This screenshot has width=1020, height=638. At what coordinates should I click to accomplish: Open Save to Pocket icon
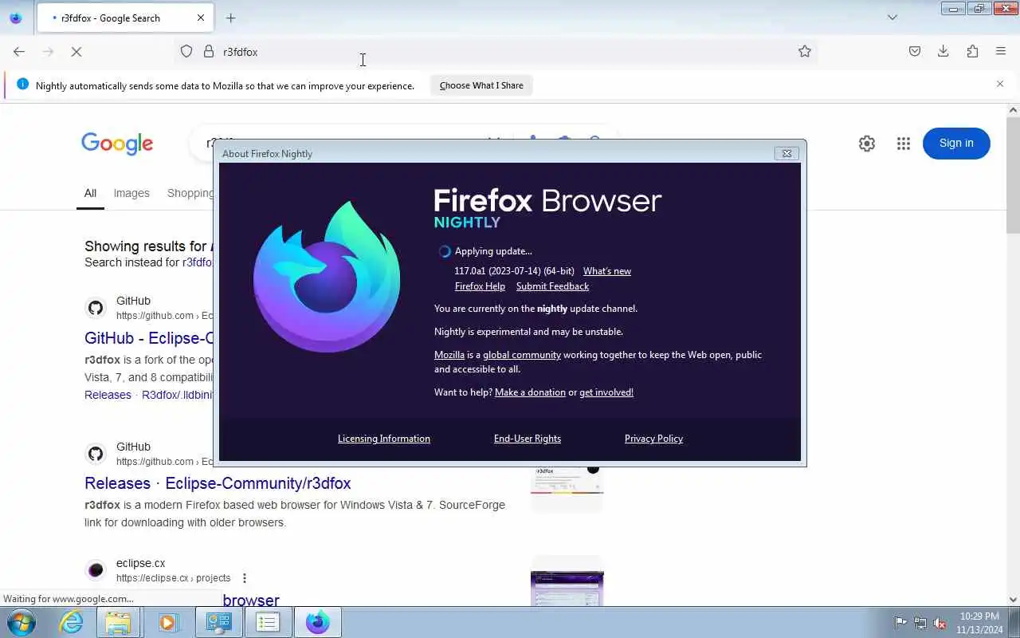(915, 52)
